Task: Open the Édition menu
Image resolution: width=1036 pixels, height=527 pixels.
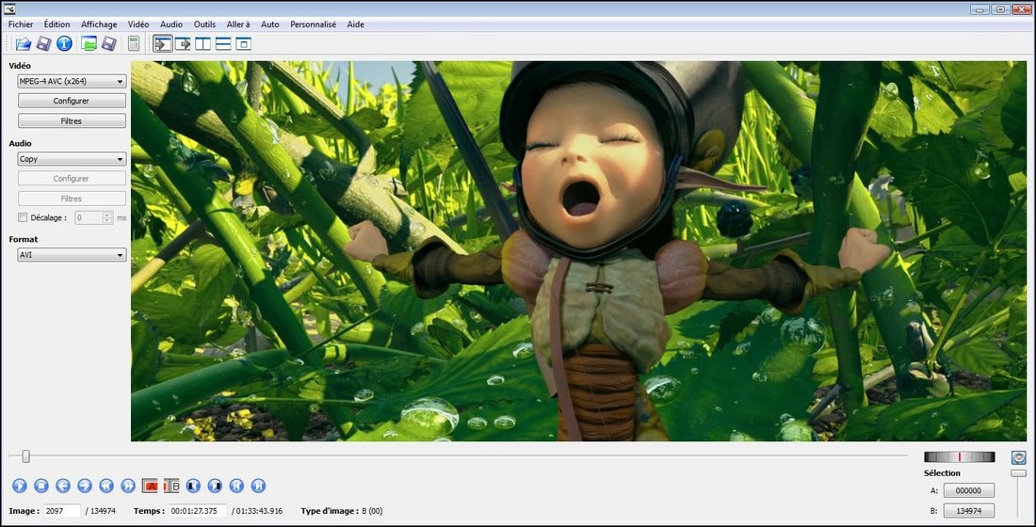Action: [x=57, y=24]
